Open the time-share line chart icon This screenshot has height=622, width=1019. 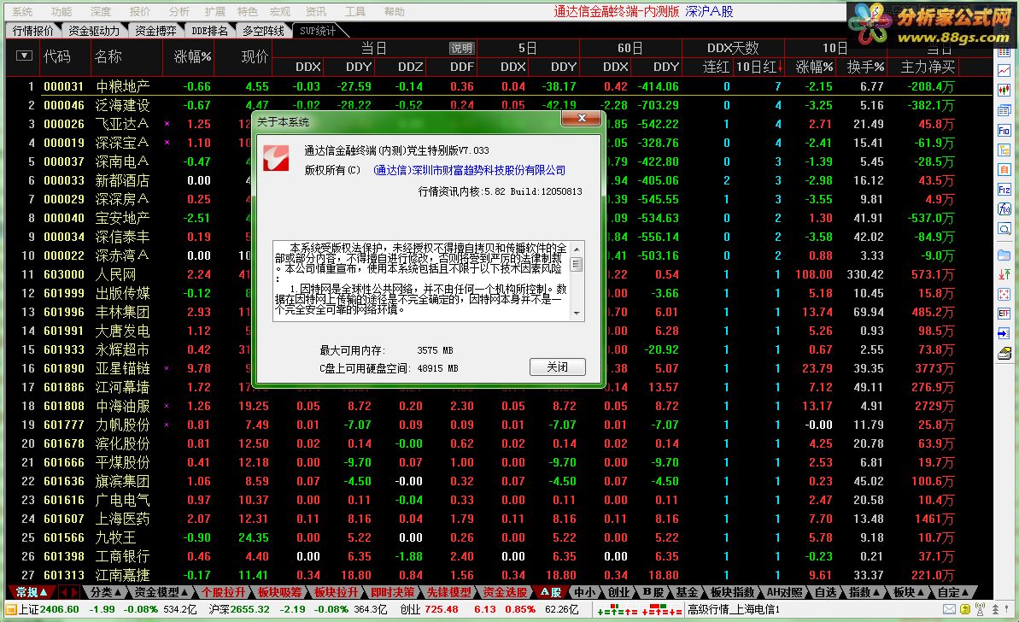pyautogui.click(x=1004, y=71)
